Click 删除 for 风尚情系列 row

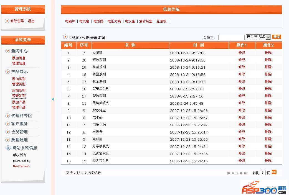pos(268,153)
